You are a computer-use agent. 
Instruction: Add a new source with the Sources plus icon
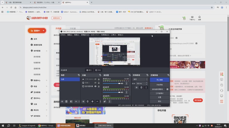coord(83,102)
